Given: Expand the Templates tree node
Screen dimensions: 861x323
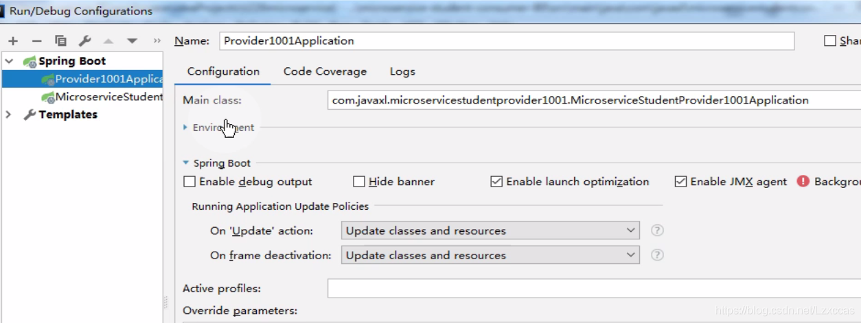Looking at the screenshot, I should click(x=9, y=115).
